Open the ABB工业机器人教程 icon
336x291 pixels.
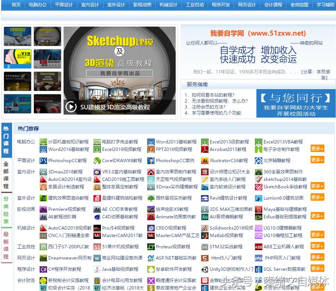(x=258, y=247)
